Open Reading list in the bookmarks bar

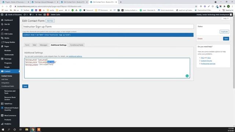(228, 10)
